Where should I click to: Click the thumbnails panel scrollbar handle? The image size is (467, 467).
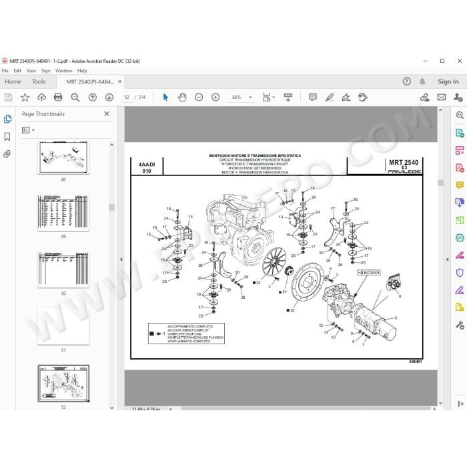(111, 207)
